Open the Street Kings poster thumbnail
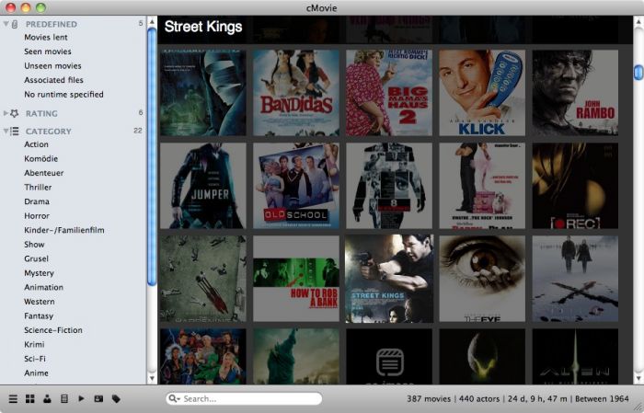The image size is (644, 413). 389,279
